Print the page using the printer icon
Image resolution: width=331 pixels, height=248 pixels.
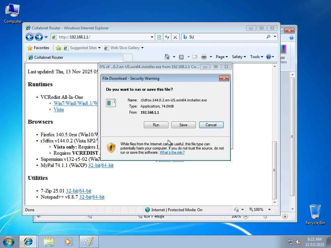click(x=204, y=57)
